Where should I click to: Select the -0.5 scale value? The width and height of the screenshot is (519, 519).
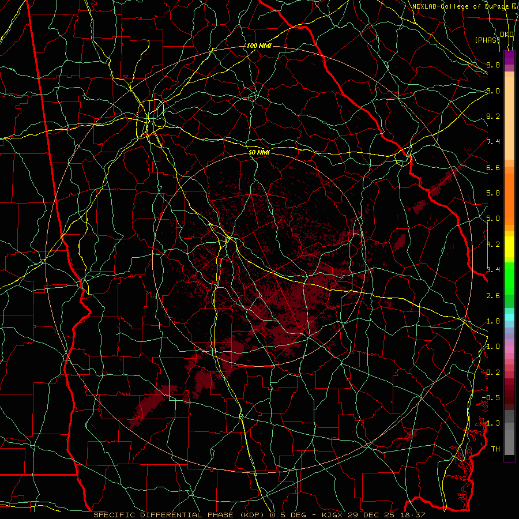click(491, 398)
